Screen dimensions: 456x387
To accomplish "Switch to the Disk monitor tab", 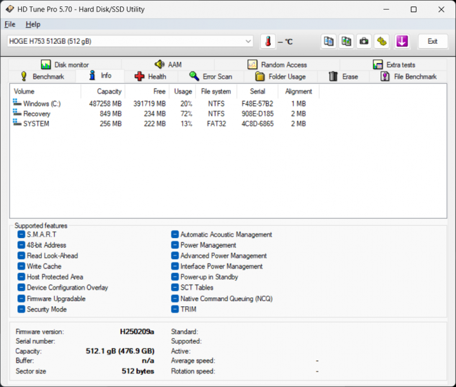I will (64, 64).
